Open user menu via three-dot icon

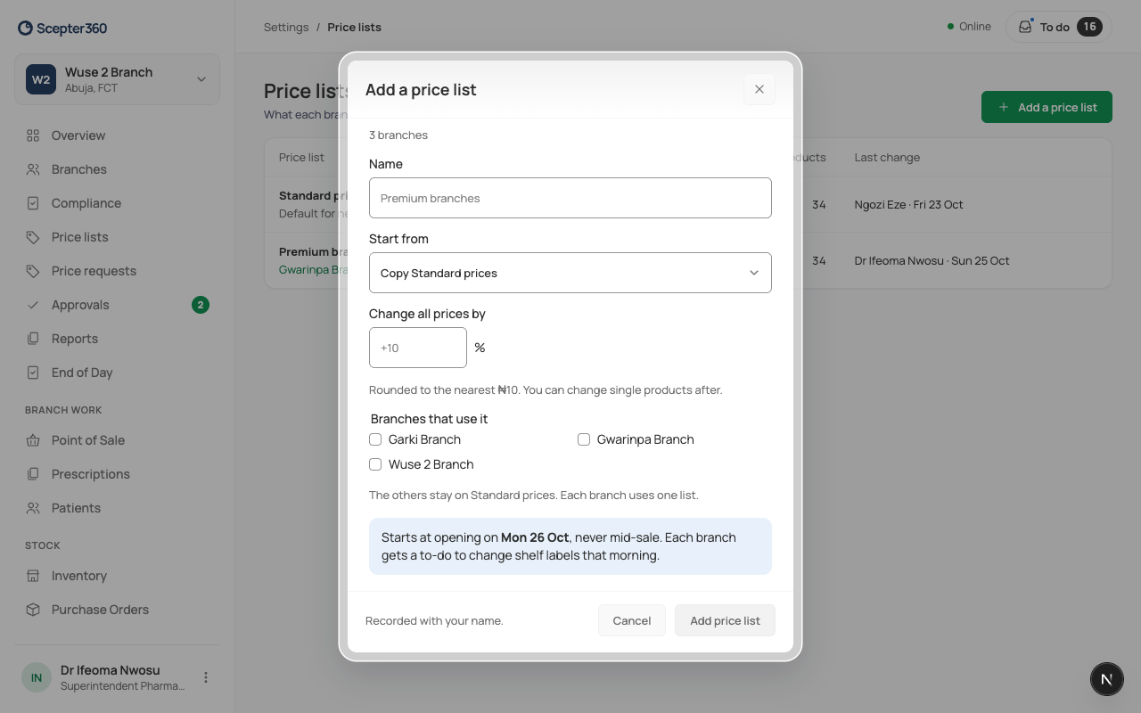click(x=206, y=677)
